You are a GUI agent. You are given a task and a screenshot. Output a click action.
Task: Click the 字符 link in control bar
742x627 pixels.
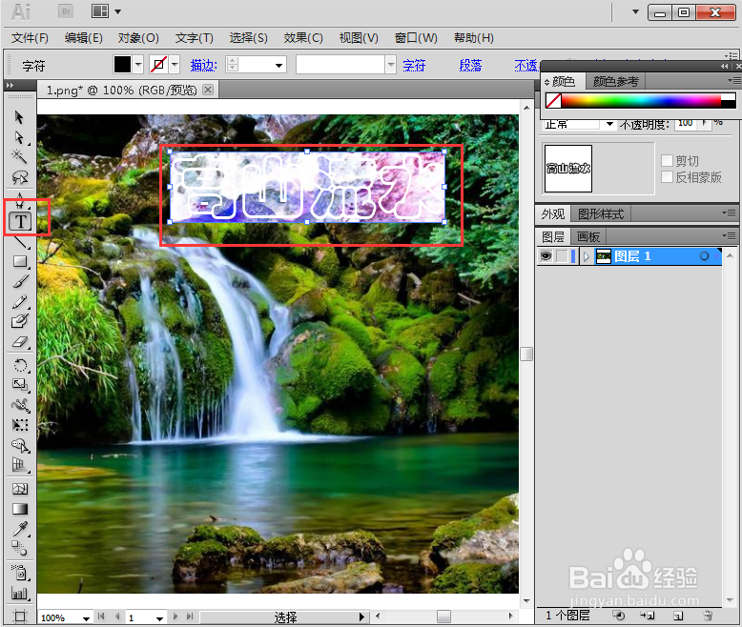coord(414,65)
